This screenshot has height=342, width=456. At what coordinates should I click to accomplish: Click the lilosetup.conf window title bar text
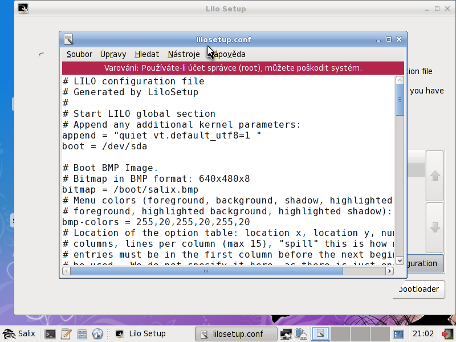coord(223,39)
